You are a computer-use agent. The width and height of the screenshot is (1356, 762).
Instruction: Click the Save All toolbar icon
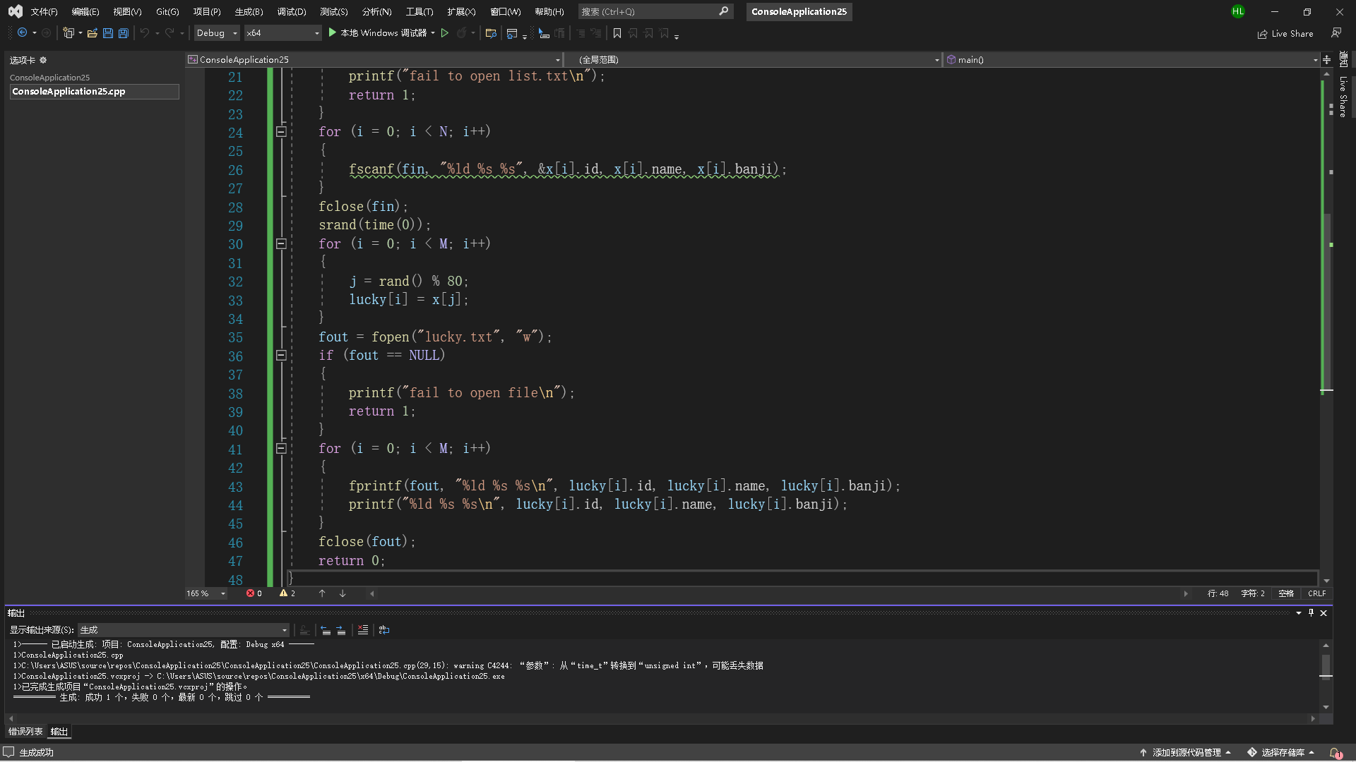click(x=124, y=33)
